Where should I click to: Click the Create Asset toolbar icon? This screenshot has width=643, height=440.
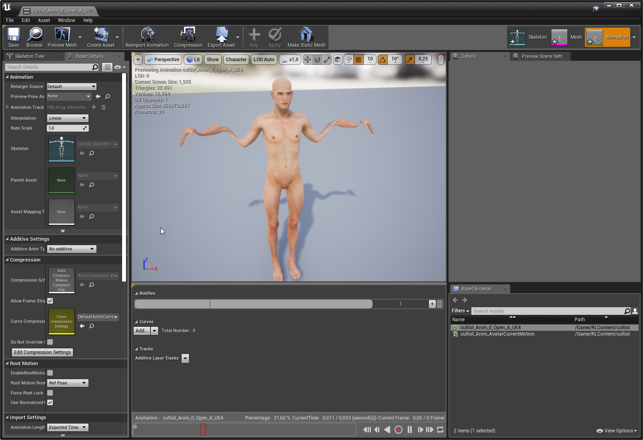pos(101,37)
